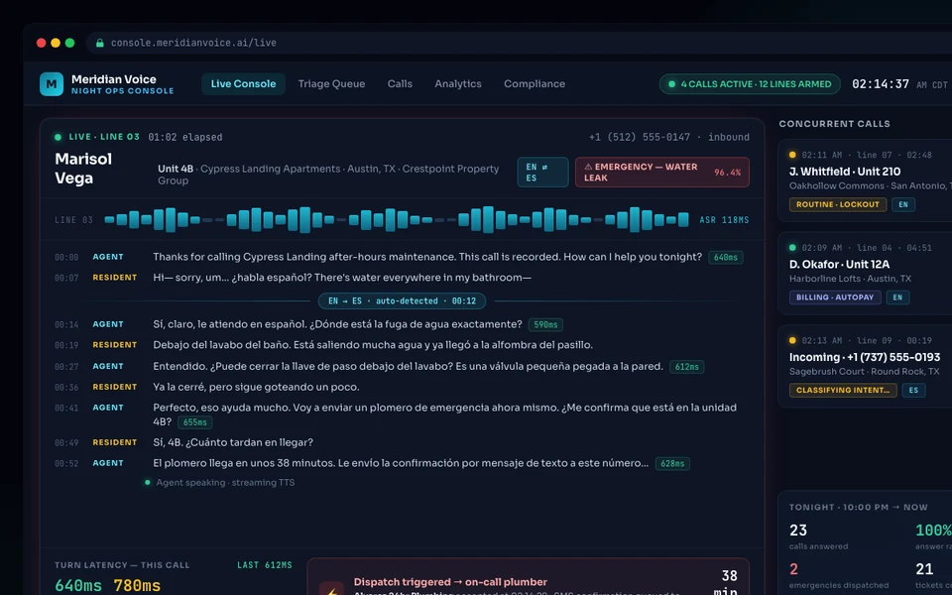952x595 pixels.
Task: Click the Dispatch triggered on-call plumber banner
Action: pos(529,577)
